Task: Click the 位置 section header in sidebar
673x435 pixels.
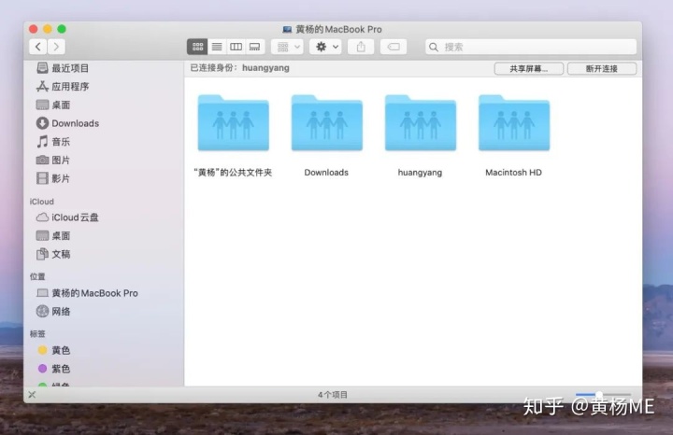Action: coord(37,276)
